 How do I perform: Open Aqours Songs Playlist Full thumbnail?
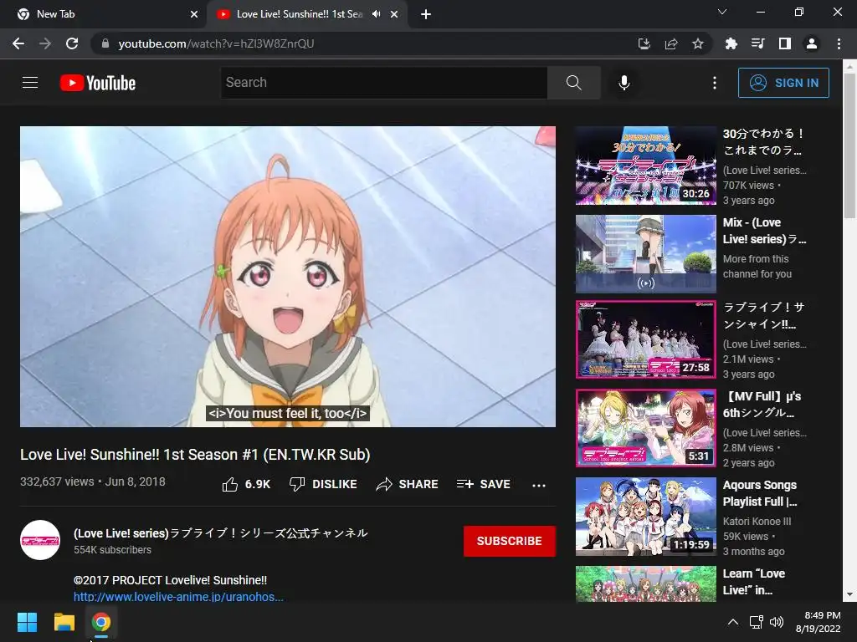tap(645, 517)
